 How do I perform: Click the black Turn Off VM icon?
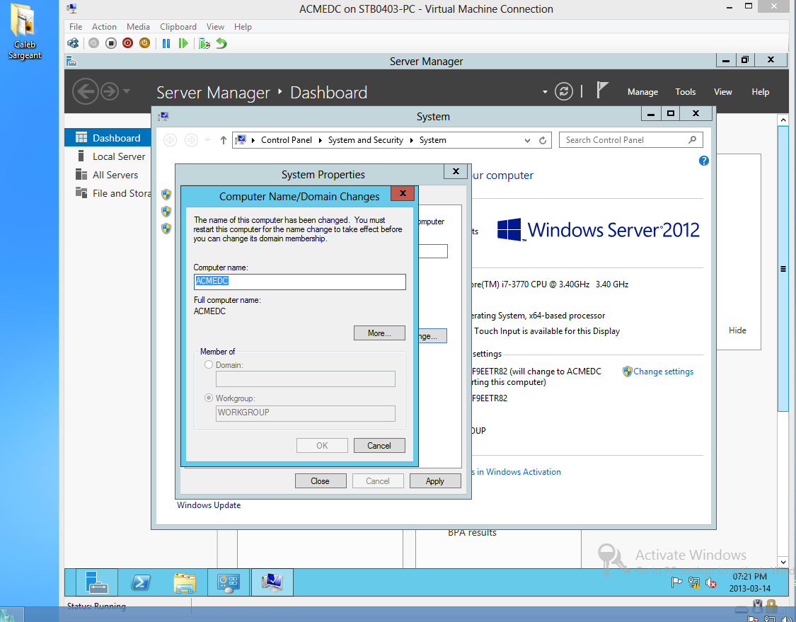point(110,43)
